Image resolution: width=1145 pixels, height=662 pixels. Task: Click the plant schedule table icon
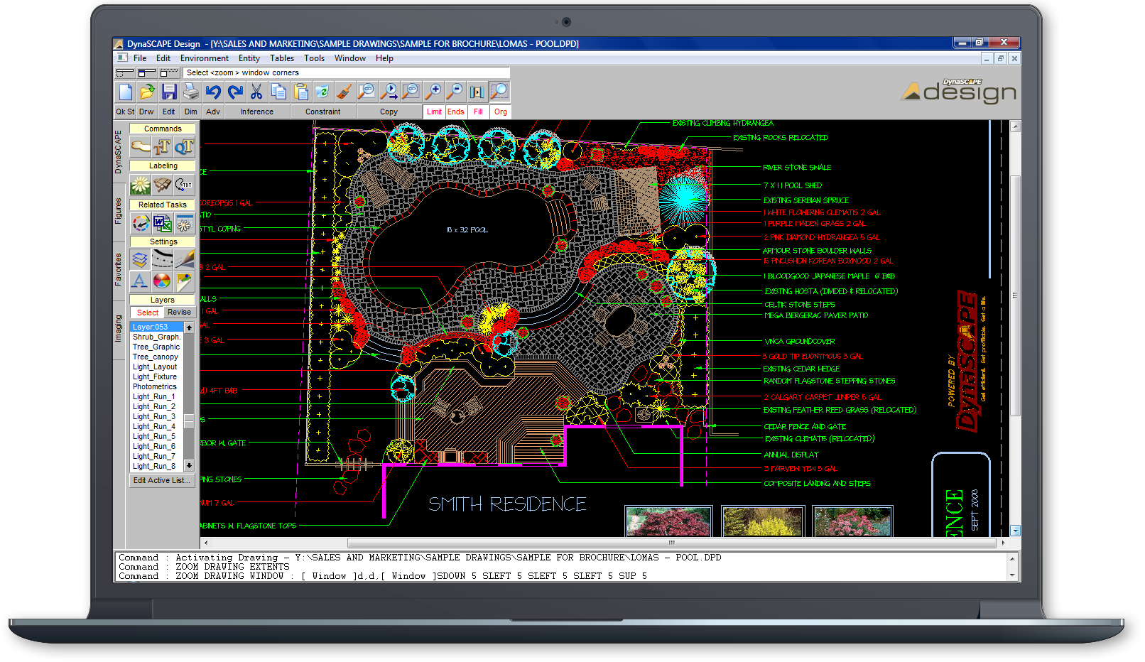tap(184, 224)
